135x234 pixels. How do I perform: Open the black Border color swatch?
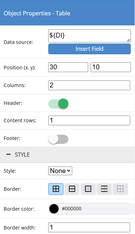coord(54,209)
